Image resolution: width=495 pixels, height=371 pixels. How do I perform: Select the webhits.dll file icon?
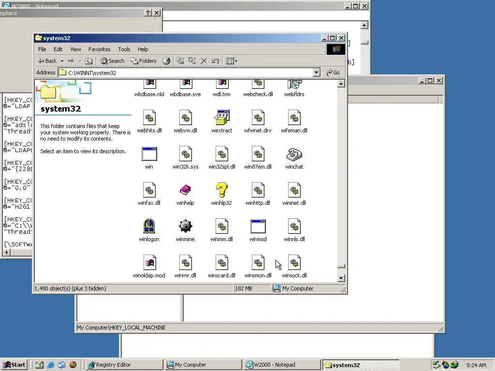click(x=149, y=117)
